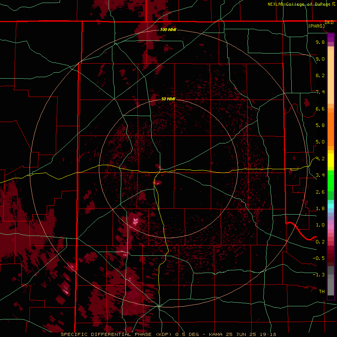
Task: Pick the yellow band of the color bar
Action: click(331, 160)
